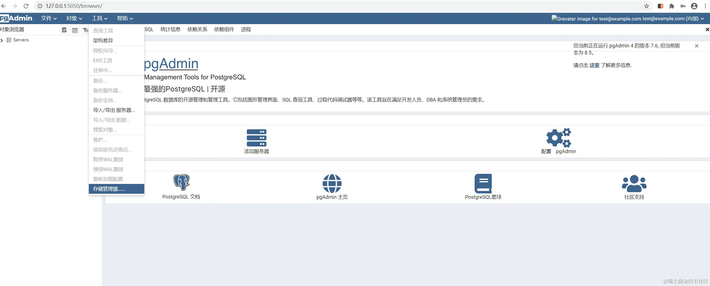The width and height of the screenshot is (710, 286).
Task: Click the PostgreSQL星球 link text
Action: [483, 197]
